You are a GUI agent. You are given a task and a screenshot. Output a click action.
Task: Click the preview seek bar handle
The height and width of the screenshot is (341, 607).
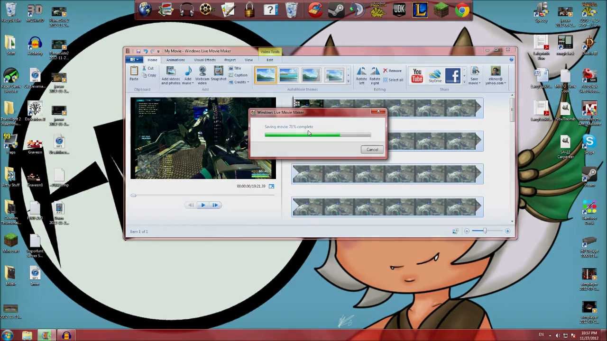[133, 195]
